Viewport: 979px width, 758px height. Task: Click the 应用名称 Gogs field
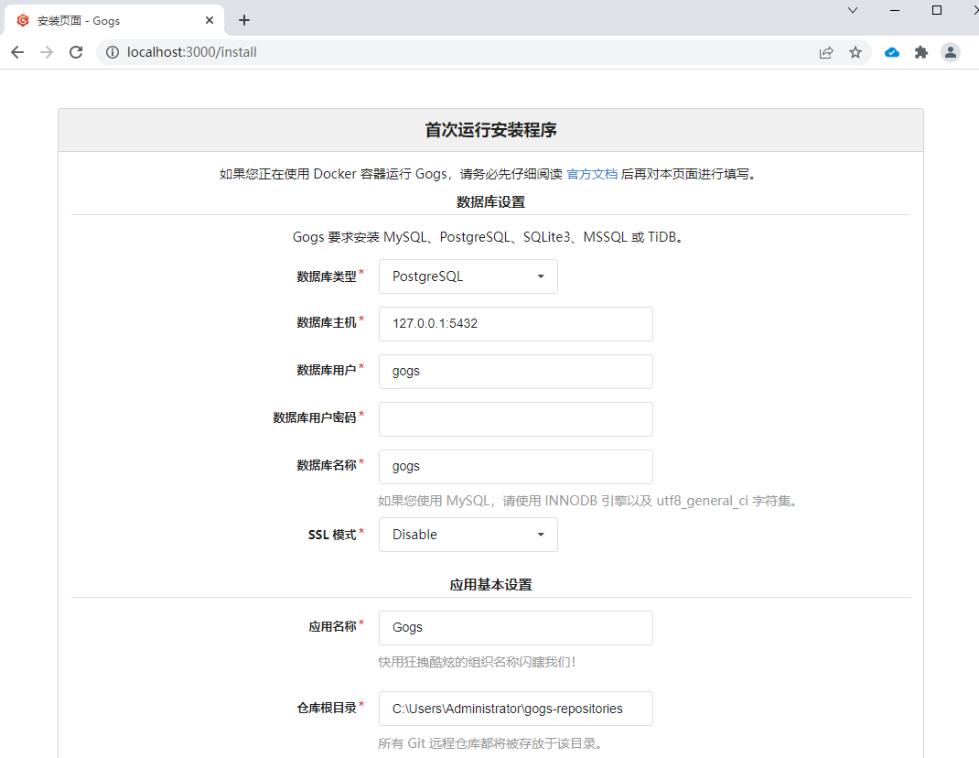click(x=516, y=627)
